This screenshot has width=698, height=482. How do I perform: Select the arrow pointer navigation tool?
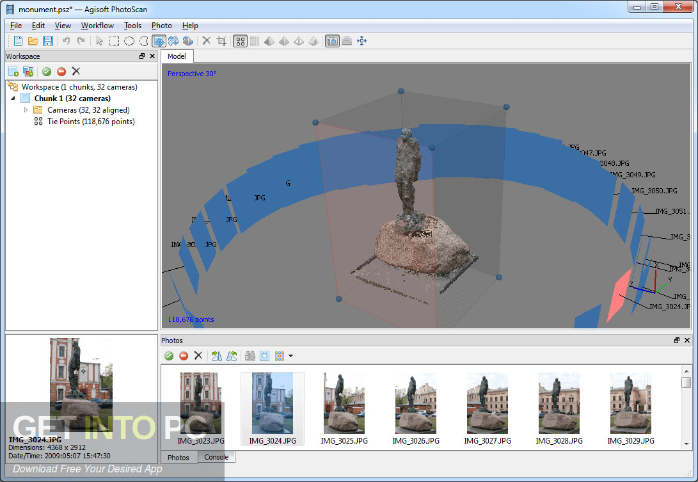point(99,41)
